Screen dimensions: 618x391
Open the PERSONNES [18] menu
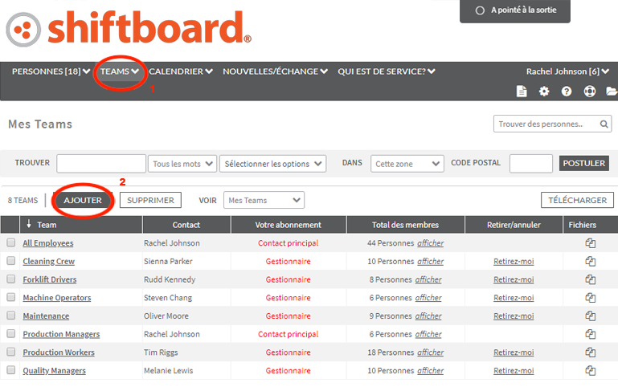click(x=51, y=71)
